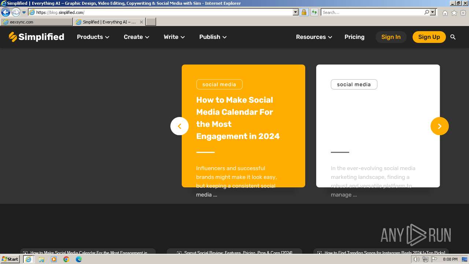This screenshot has height=264, width=469.
Task: Open IE Tools gear icon
Action: 463,13
